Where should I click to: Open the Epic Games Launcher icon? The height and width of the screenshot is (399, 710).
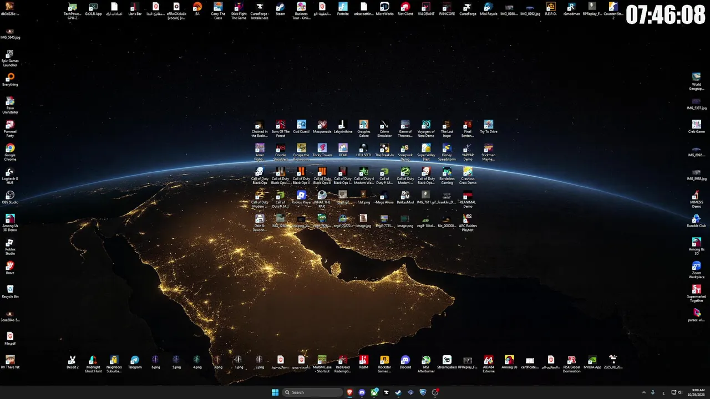10,58
